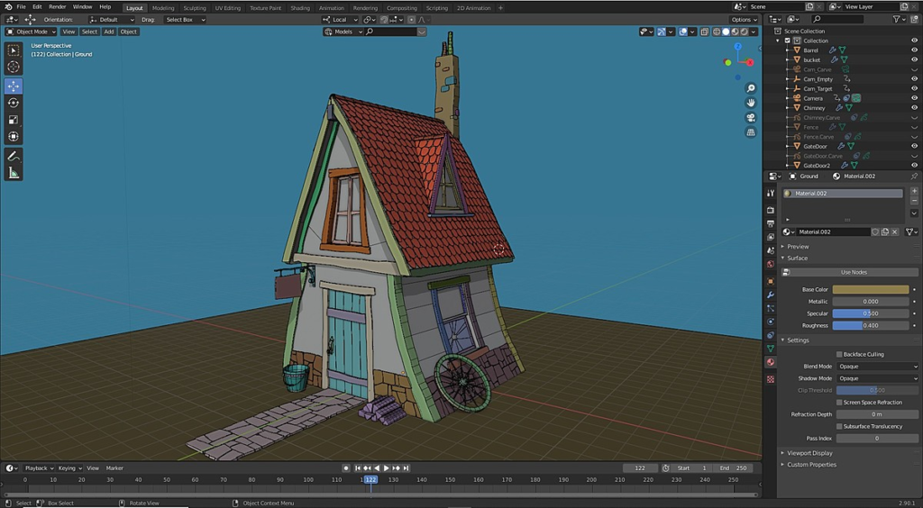Choose the Measure tool
923x508 pixels.
pos(13,172)
